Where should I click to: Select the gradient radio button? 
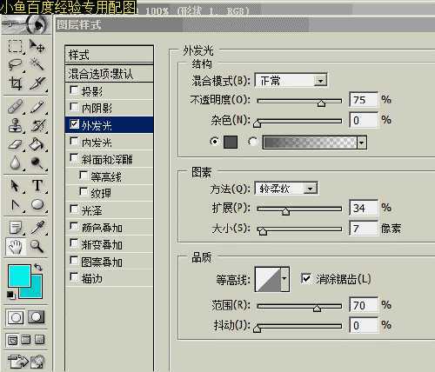[253, 142]
